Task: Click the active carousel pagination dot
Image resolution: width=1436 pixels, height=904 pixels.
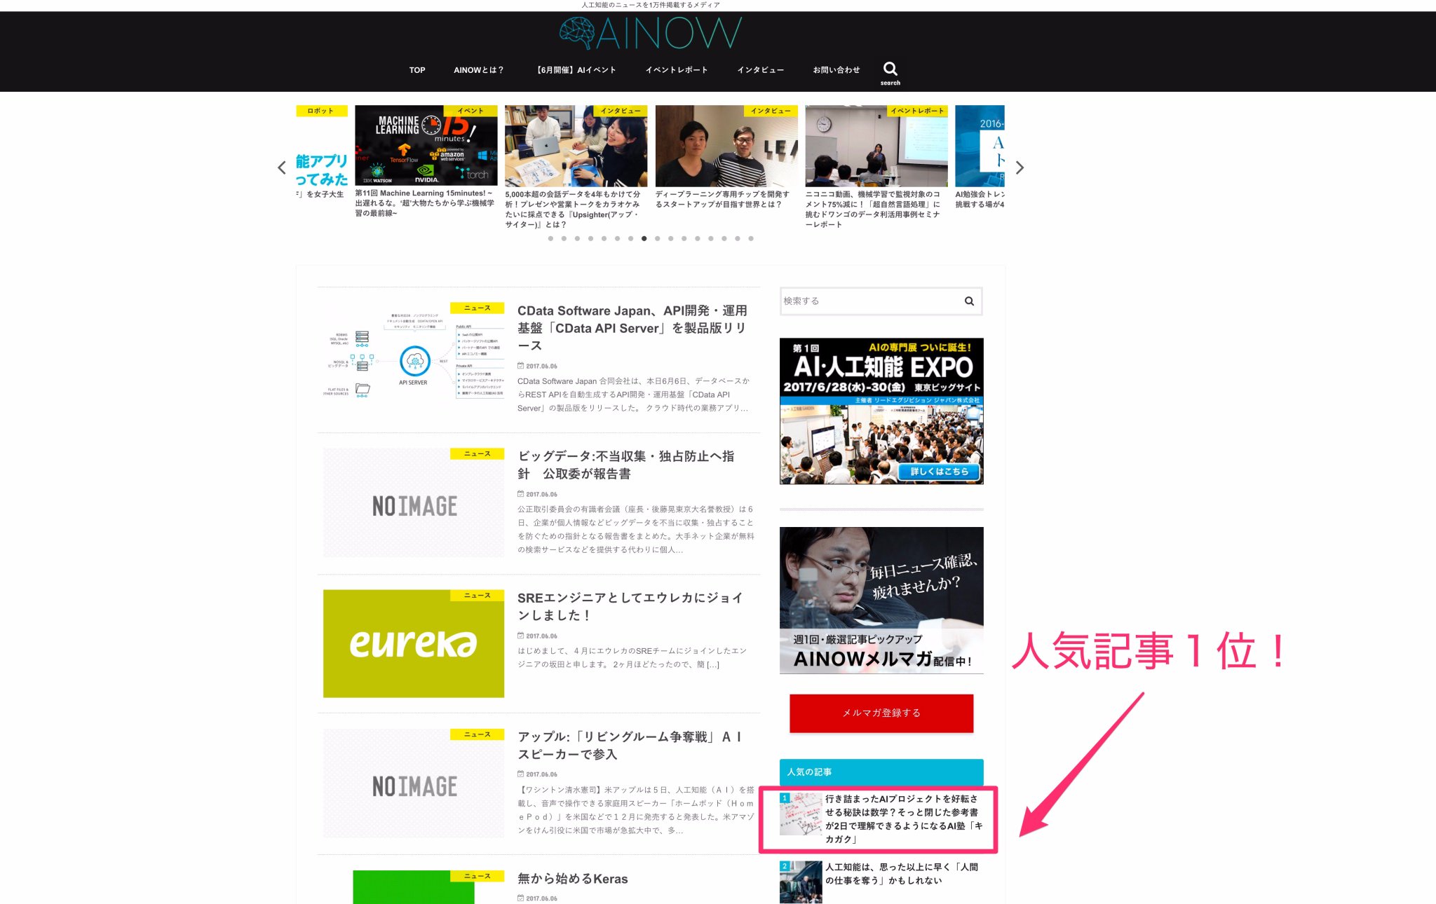Action: click(x=644, y=239)
